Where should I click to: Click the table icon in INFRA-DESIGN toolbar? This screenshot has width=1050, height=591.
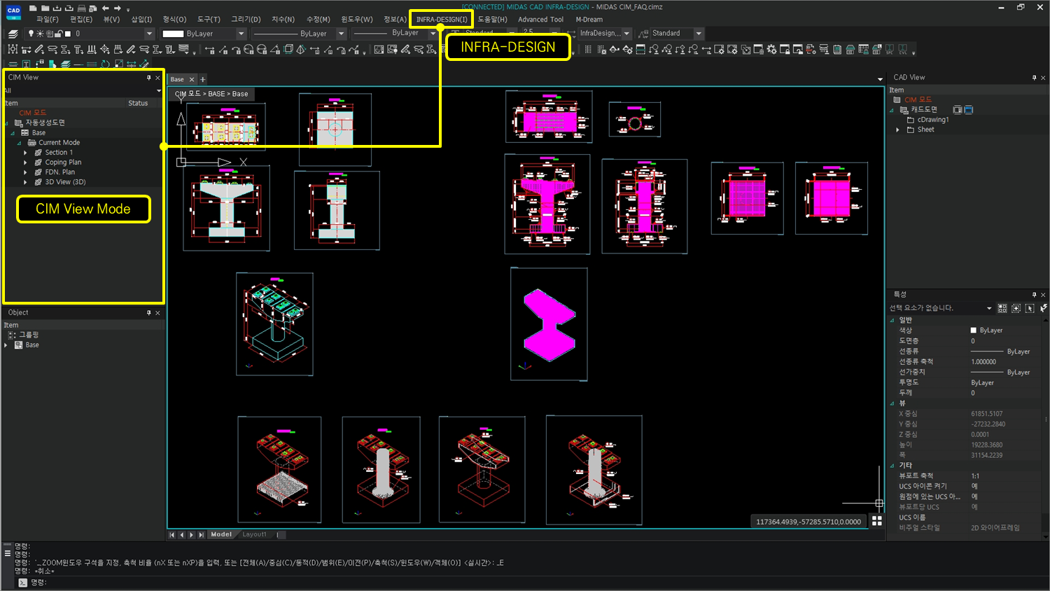pyautogui.click(x=863, y=49)
